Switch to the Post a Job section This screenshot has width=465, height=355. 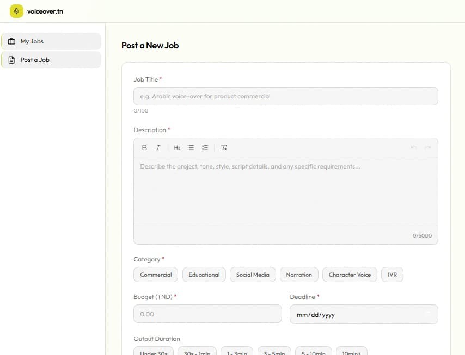51,60
